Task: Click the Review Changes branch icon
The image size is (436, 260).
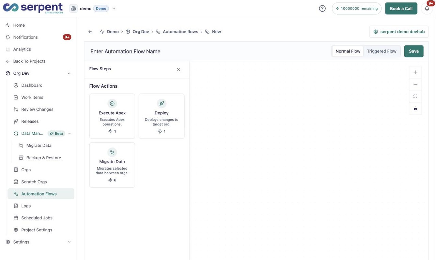Action: click(16, 110)
